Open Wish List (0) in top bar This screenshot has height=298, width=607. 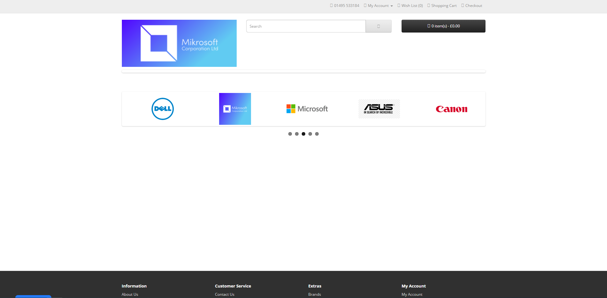pyautogui.click(x=411, y=6)
